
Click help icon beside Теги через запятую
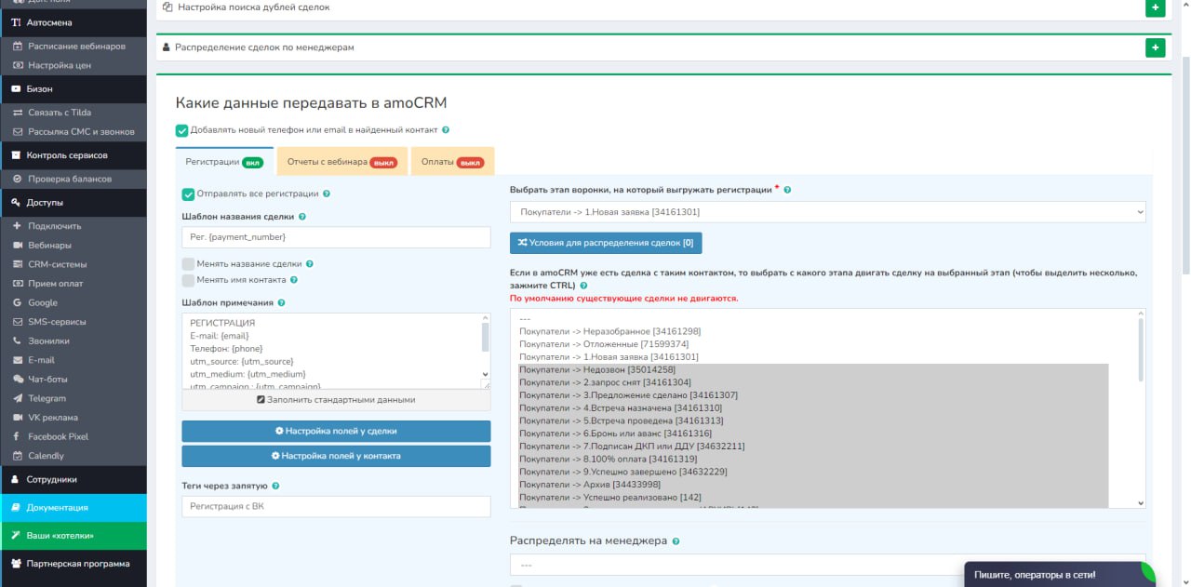[276, 486]
